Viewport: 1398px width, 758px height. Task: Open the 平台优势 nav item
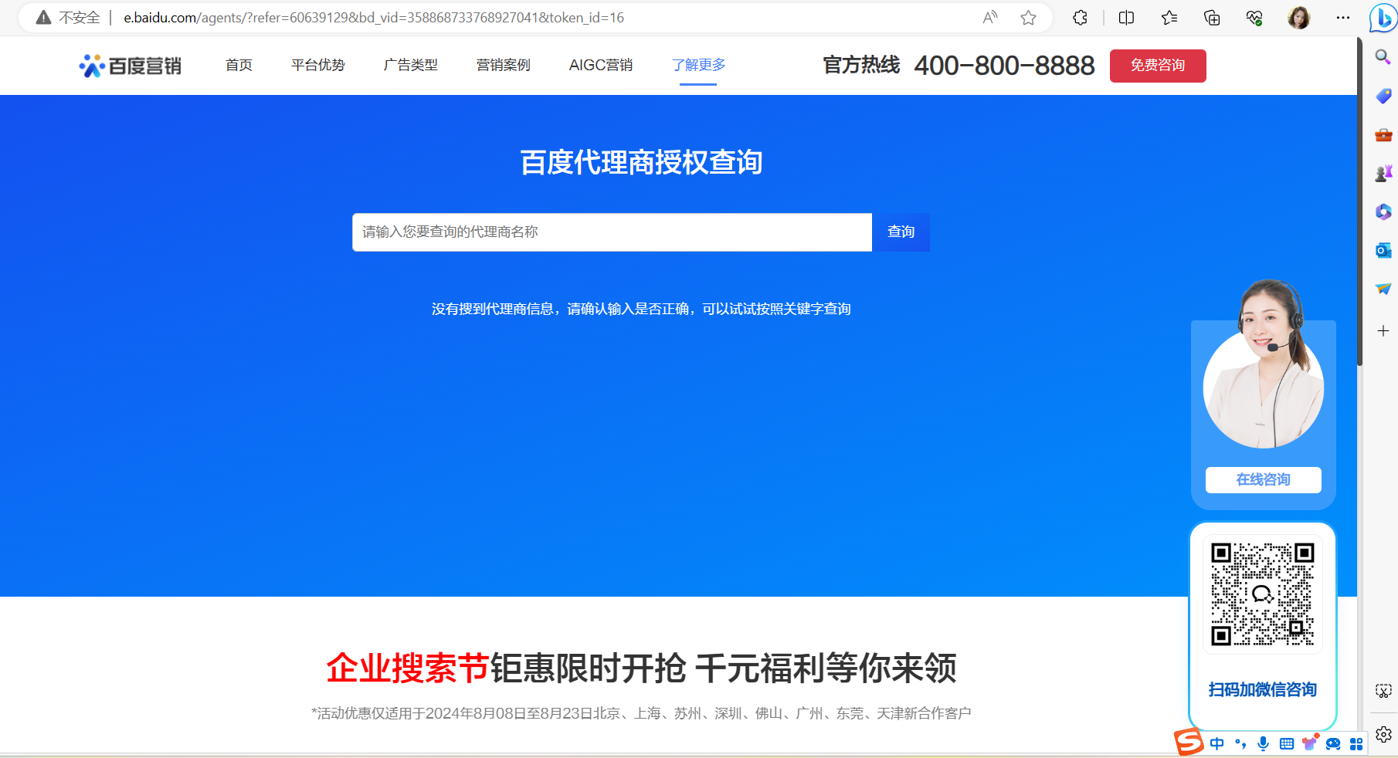click(318, 65)
